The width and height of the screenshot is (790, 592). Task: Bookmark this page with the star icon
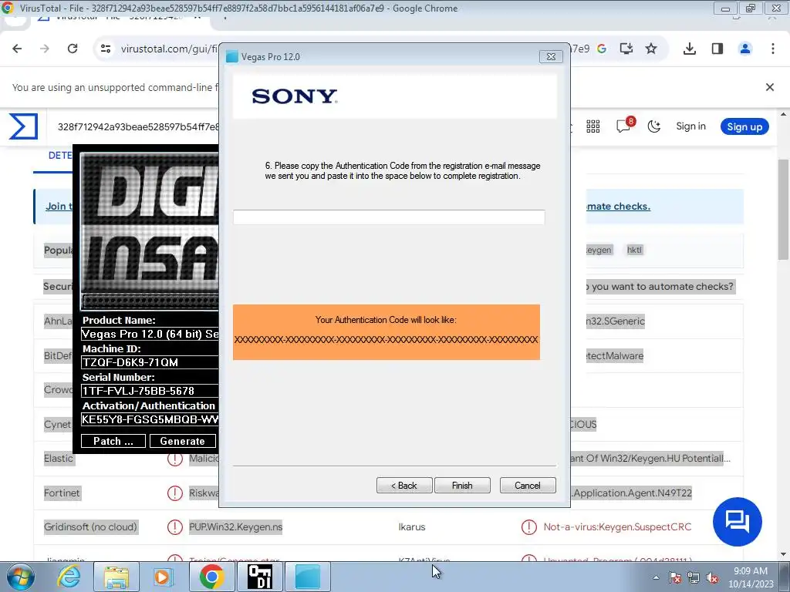(651, 49)
